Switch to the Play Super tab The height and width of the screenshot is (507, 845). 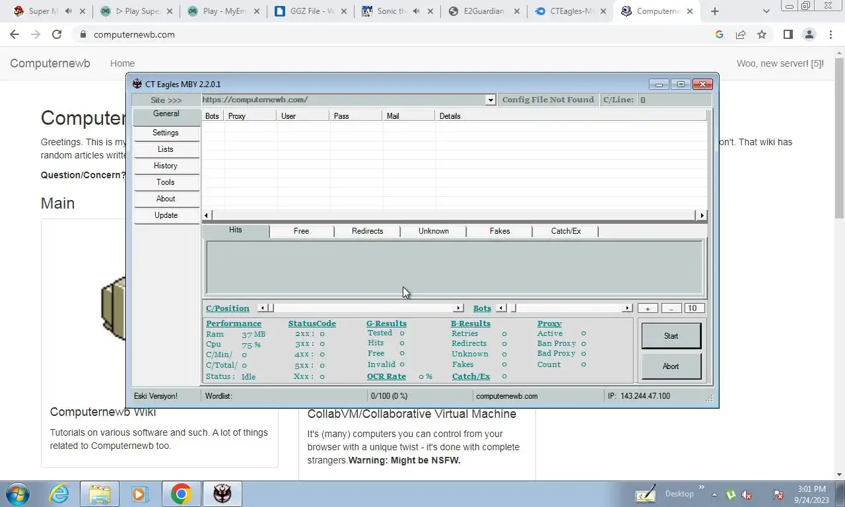[137, 11]
